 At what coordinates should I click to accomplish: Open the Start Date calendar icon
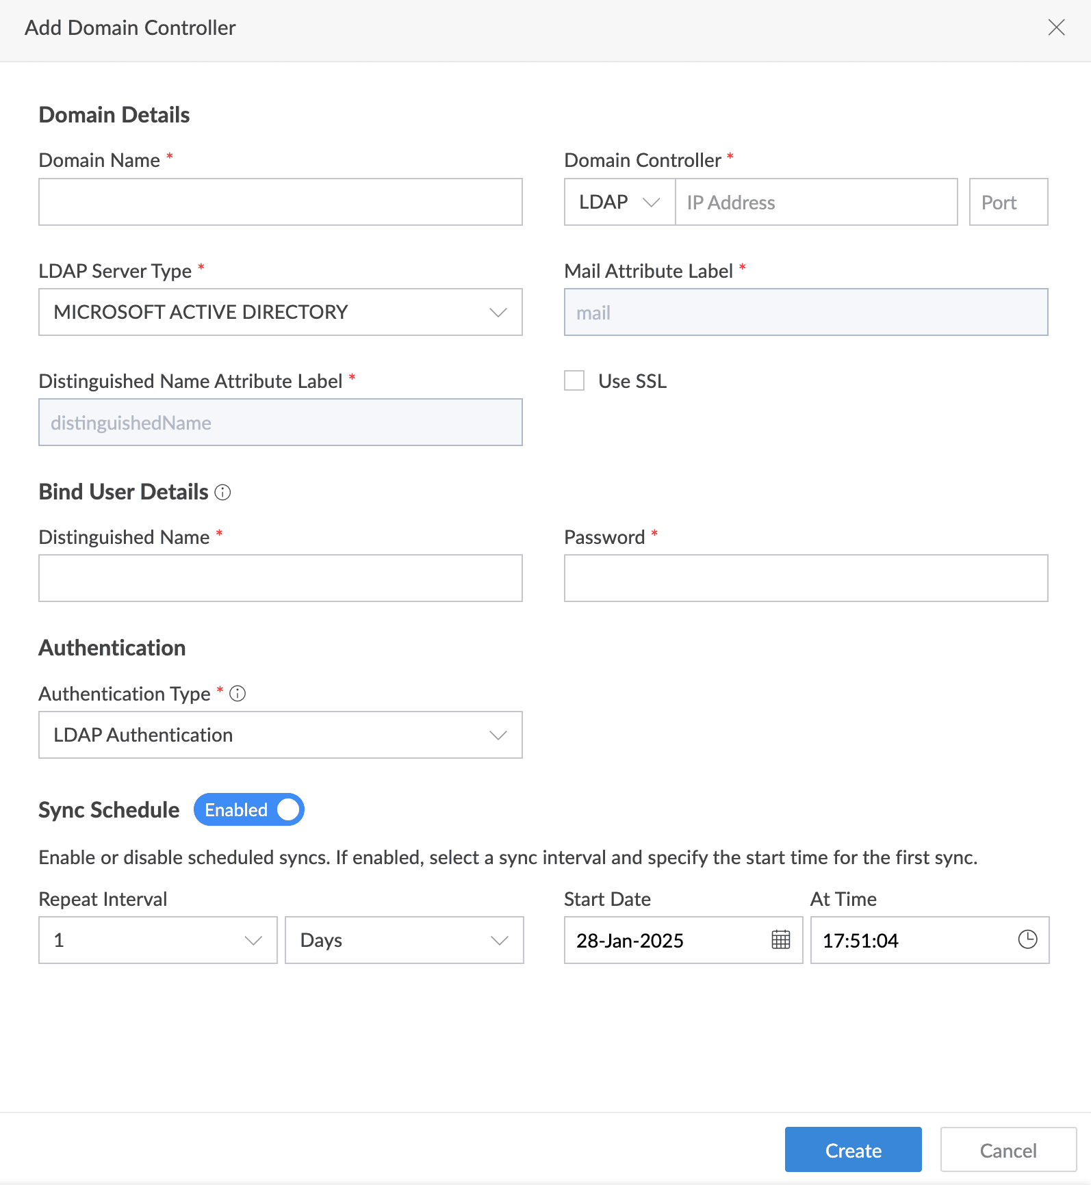[x=780, y=940]
